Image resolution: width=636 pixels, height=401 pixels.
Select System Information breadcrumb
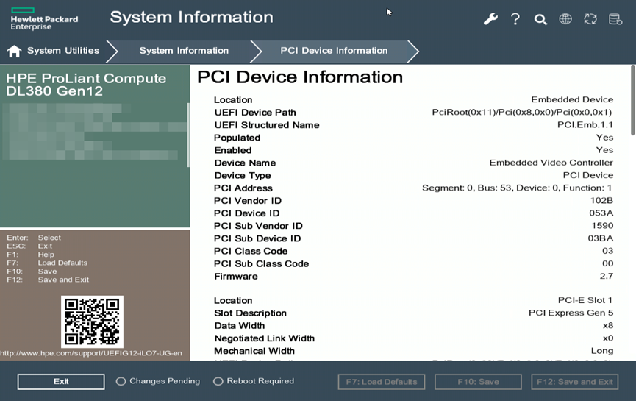tap(184, 51)
